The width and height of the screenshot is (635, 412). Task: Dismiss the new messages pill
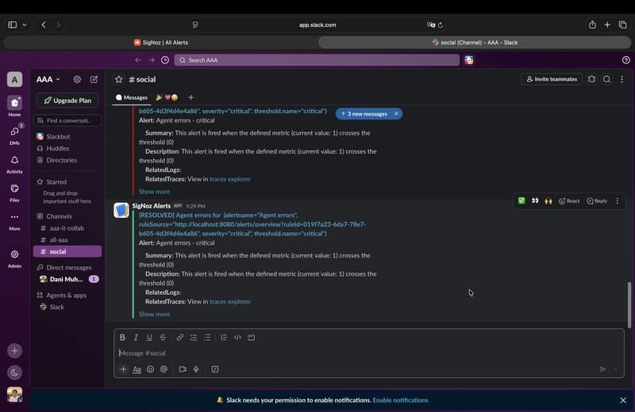click(396, 113)
